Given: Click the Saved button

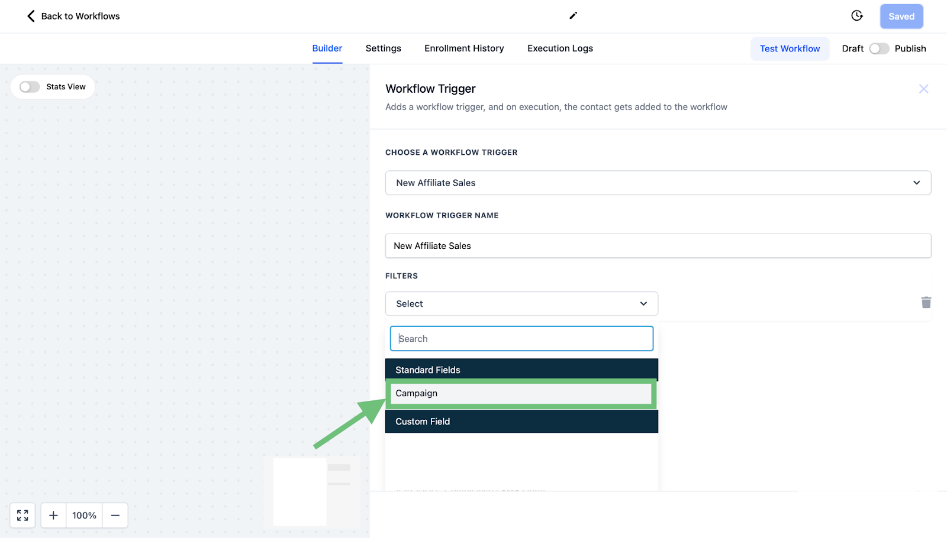Looking at the screenshot, I should (x=901, y=17).
